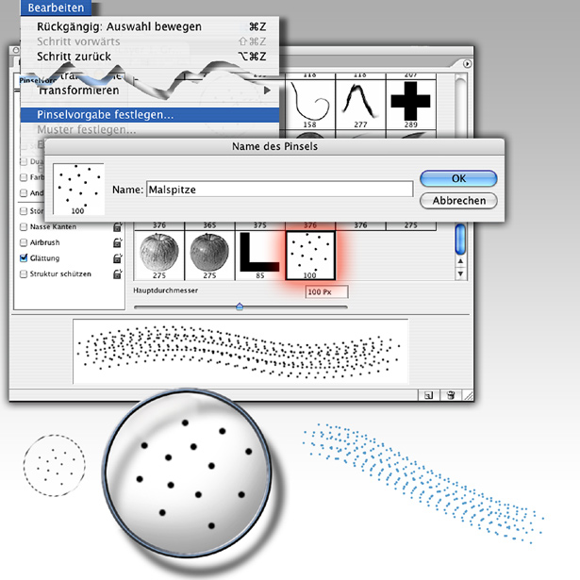580x580 pixels.
Task: Enable the Airbrush checkbox
Action: click(24, 242)
